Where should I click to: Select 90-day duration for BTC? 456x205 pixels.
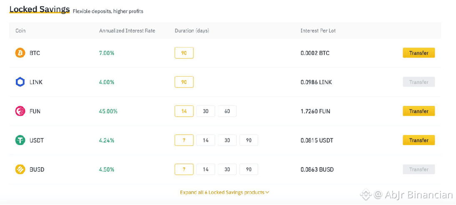point(184,53)
